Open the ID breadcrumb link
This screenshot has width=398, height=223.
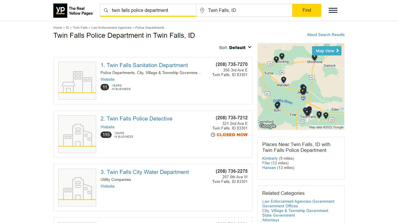click(67, 28)
